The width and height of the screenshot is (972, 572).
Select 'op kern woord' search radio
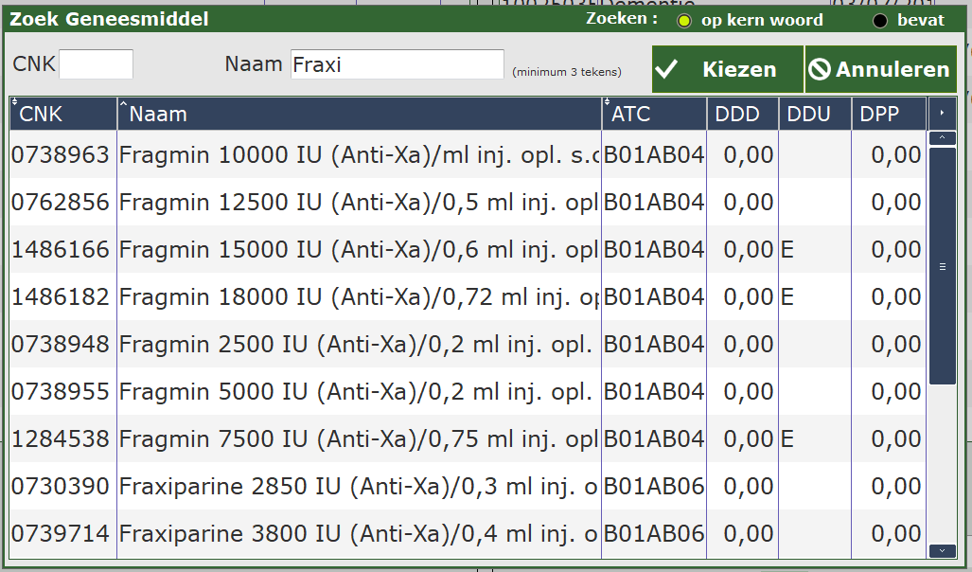683,21
